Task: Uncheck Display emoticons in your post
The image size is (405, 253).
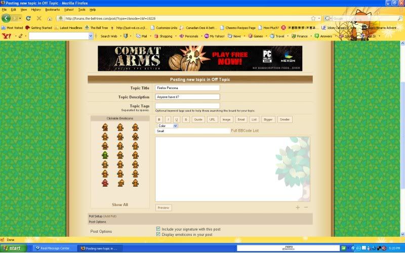Action: pos(158,234)
